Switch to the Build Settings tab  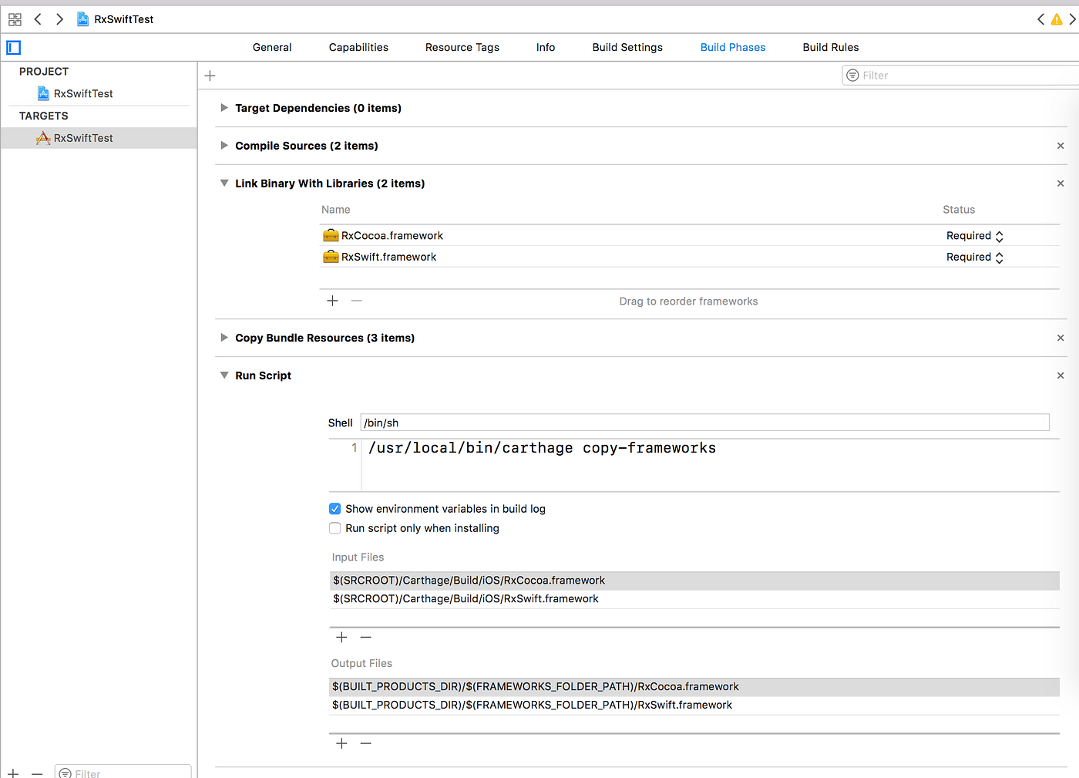point(627,47)
